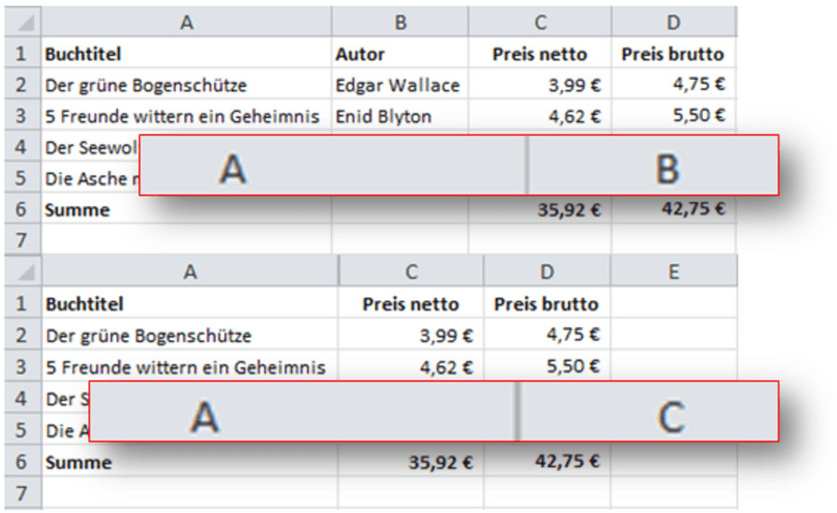837x513 pixels.
Task: Select the Summe cell in the lower table
Action: pyautogui.click(x=79, y=462)
